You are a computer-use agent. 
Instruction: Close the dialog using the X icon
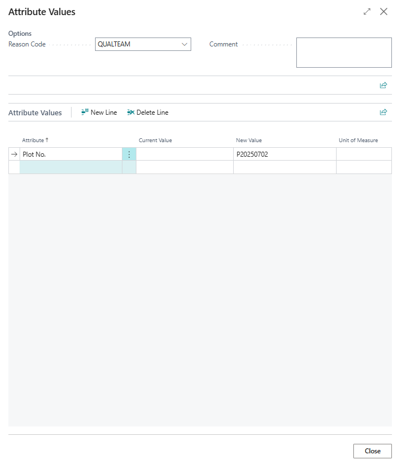[384, 12]
